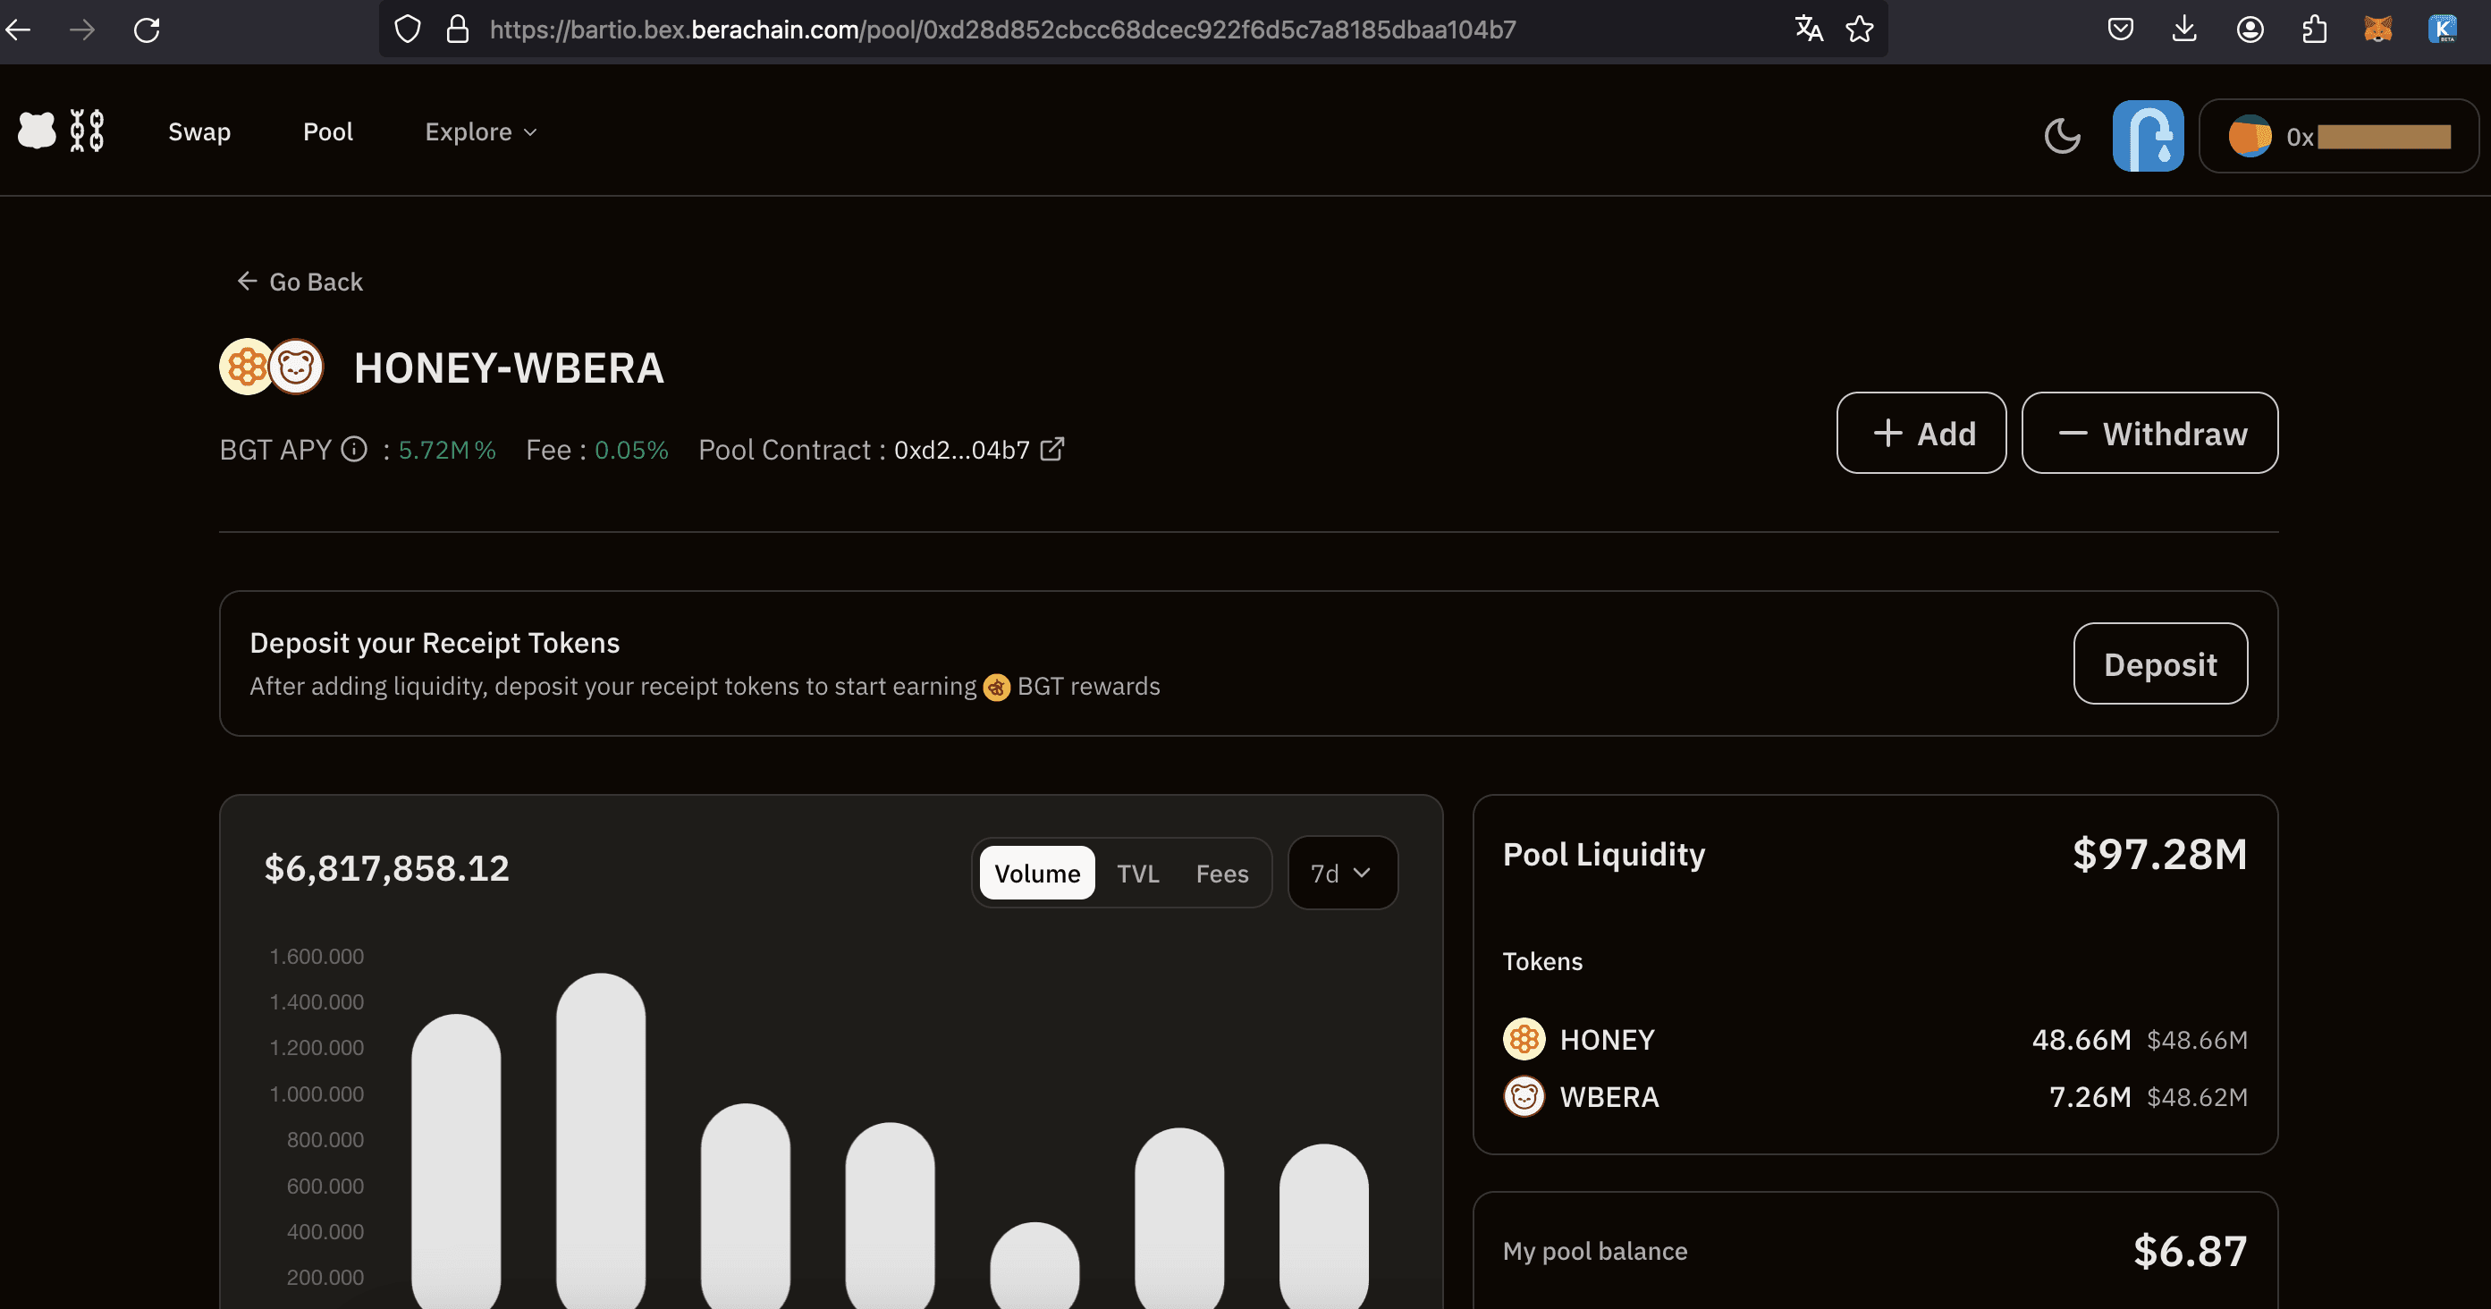The width and height of the screenshot is (2491, 1309).
Task: Click the blue faucet icon
Action: click(x=2148, y=135)
